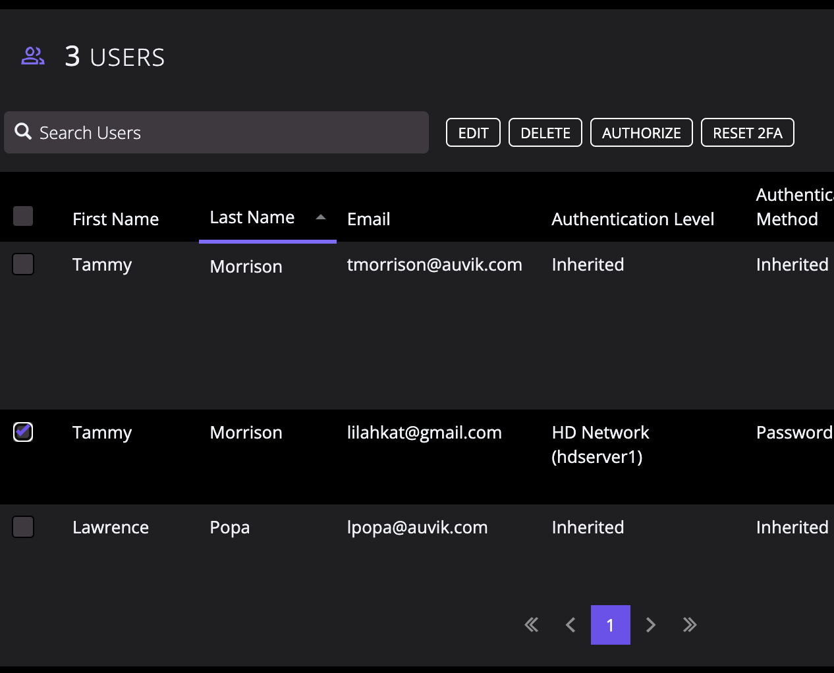Click Morrison in the lilahkat@gmail.com row
Image resolution: width=834 pixels, height=673 pixels.
click(x=246, y=433)
